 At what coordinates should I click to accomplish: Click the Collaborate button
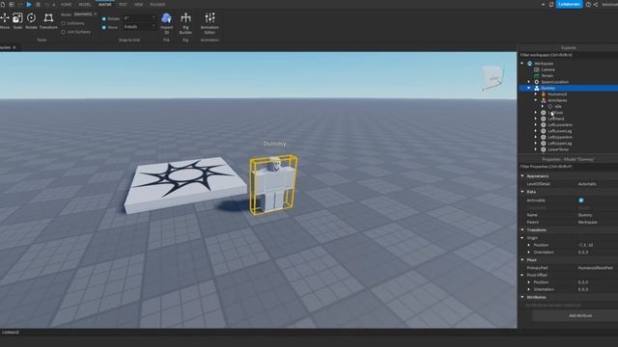coord(569,4)
